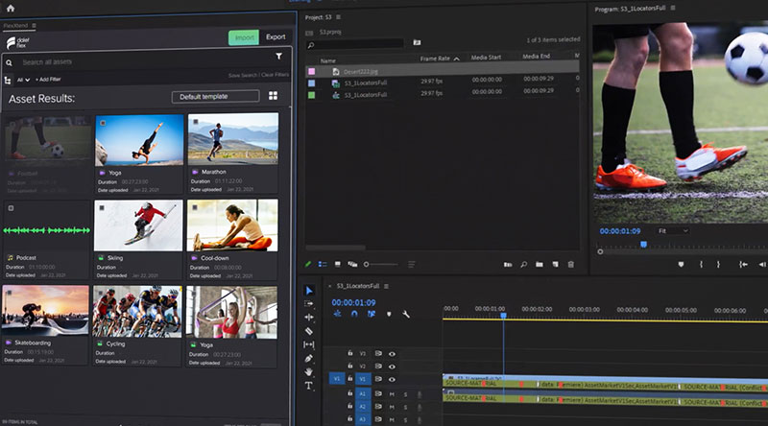Adjust Project panel thumbnail zoom slider

380,265
